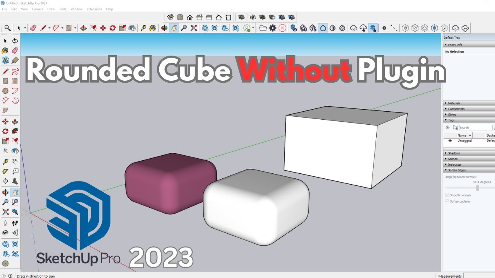Select the Scale tool in top toolbar

coord(123,28)
